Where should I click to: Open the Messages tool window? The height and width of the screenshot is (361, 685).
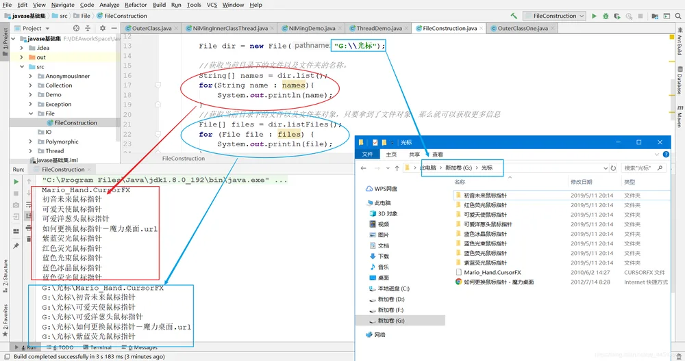point(140,347)
